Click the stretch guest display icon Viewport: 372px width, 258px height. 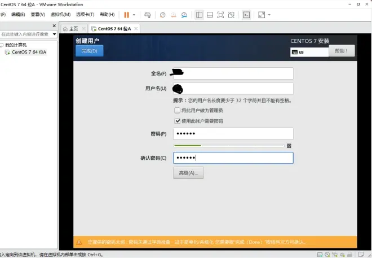tap(262, 15)
